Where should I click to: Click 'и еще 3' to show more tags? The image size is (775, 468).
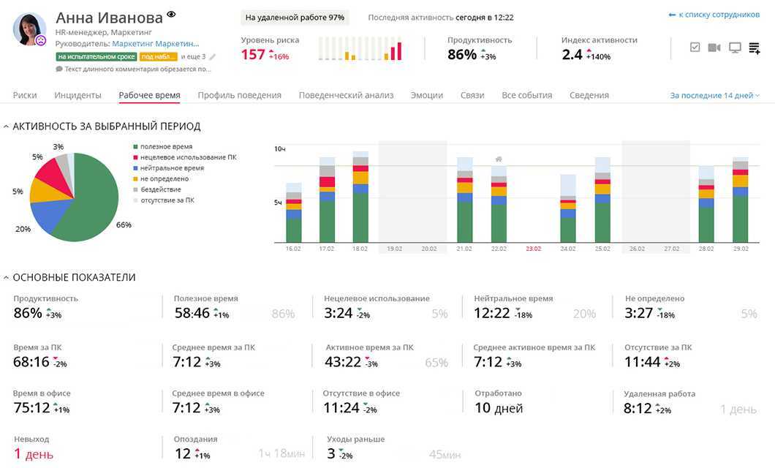pyautogui.click(x=193, y=56)
